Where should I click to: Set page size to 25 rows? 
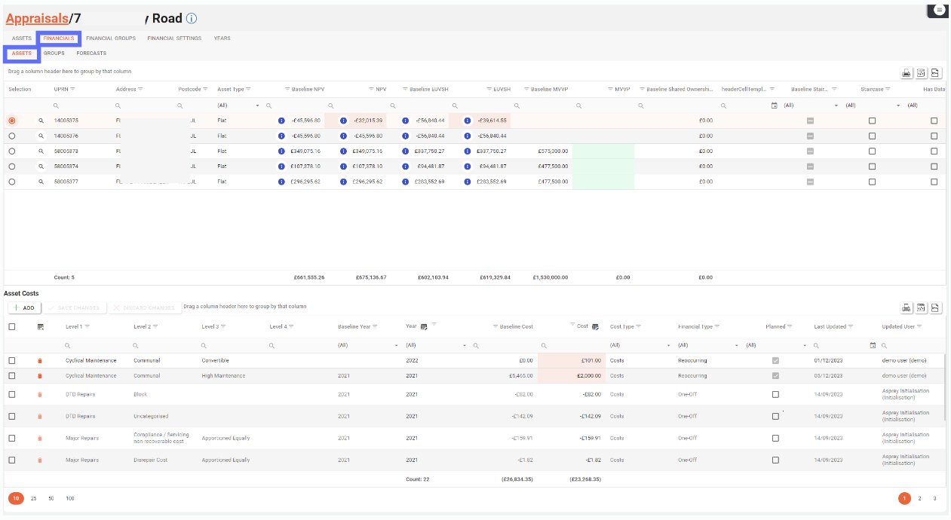(x=33, y=498)
